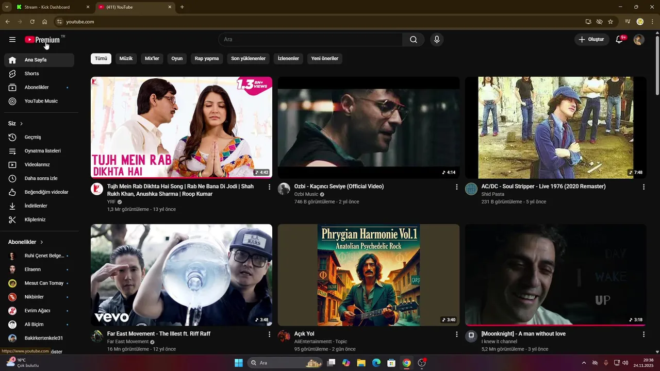
Task: Open YRF channel avatar
Action: click(x=97, y=189)
